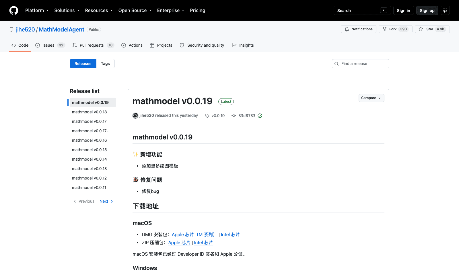Select mathmodel v0.0.13 in release list
Viewport: 459px width, 272px height.
point(93,169)
